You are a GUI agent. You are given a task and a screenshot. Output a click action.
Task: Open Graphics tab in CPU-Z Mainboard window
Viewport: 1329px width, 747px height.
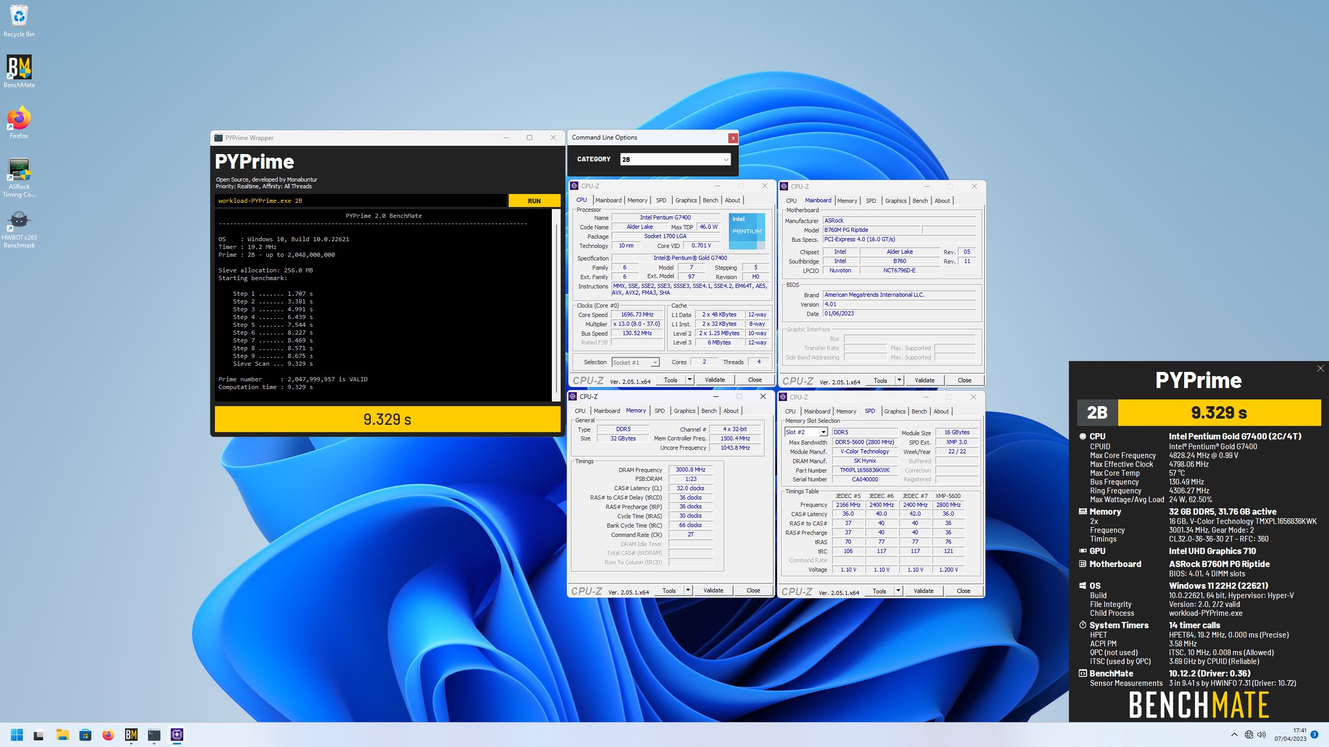pos(896,201)
